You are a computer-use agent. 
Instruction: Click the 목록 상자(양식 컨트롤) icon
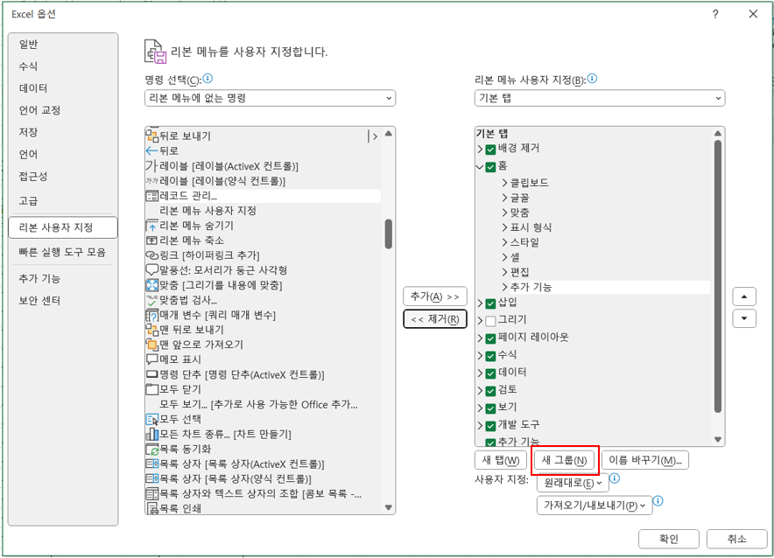[152, 478]
